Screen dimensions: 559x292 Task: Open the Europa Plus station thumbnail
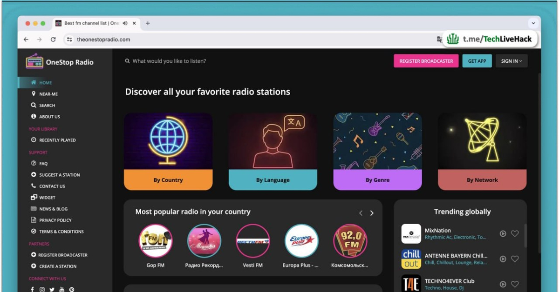[x=301, y=241]
